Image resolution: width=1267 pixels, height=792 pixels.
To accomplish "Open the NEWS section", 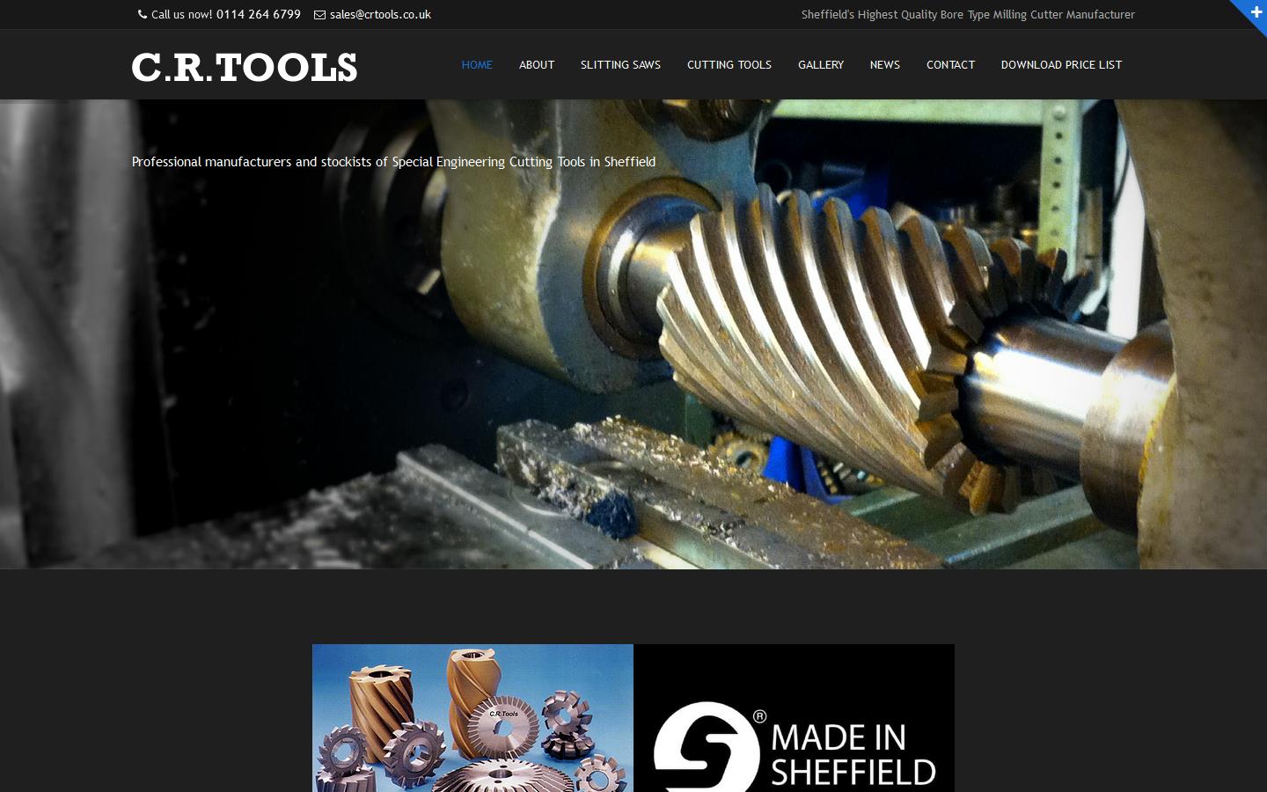I will click(x=885, y=65).
